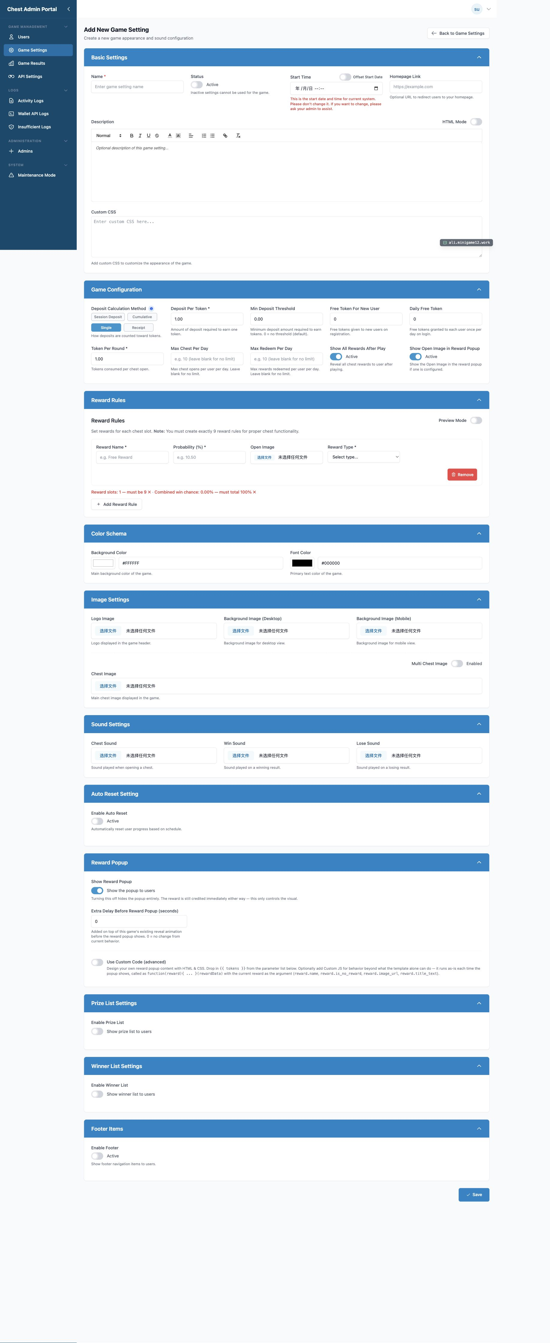Insert ordered list in description editor
The image size is (550, 1343).
[x=204, y=136]
